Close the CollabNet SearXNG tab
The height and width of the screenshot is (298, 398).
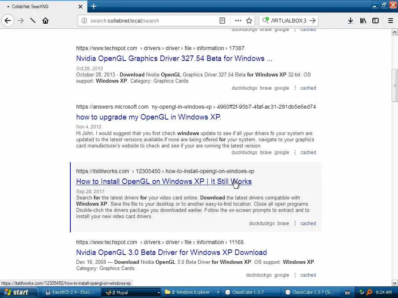coord(80,7)
